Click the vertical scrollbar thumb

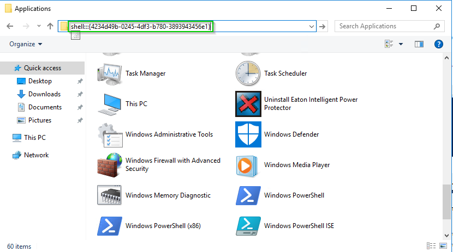(447, 201)
